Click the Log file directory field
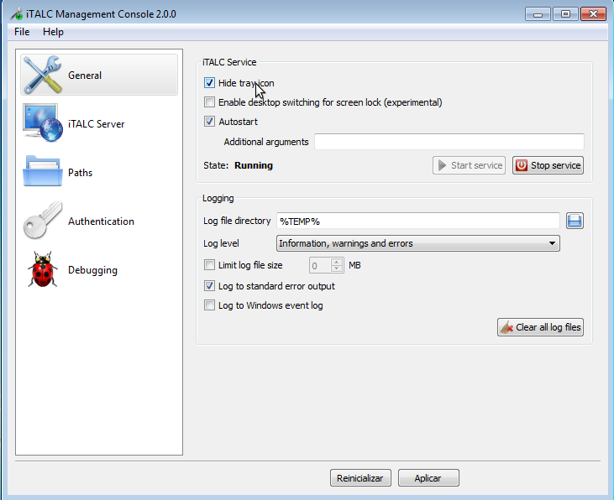 pyautogui.click(x=417, y=221)
